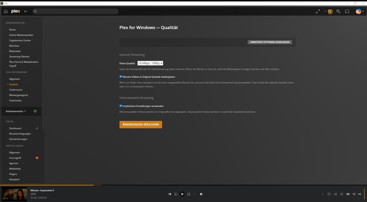367x202 pixels.
Task: Open the chapter grid icon in player
Action: click(348, 194)
